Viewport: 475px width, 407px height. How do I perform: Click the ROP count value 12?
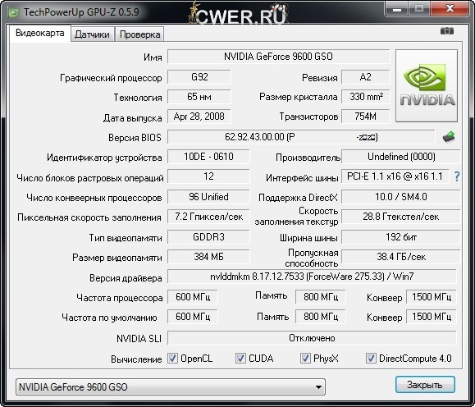tap(208, 176)
